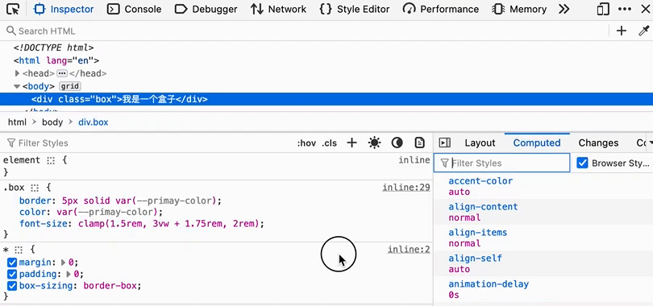This screenshot has height=306, width=653.
Task: Highlight elements matching universal selector
Action: coord(19,250)
